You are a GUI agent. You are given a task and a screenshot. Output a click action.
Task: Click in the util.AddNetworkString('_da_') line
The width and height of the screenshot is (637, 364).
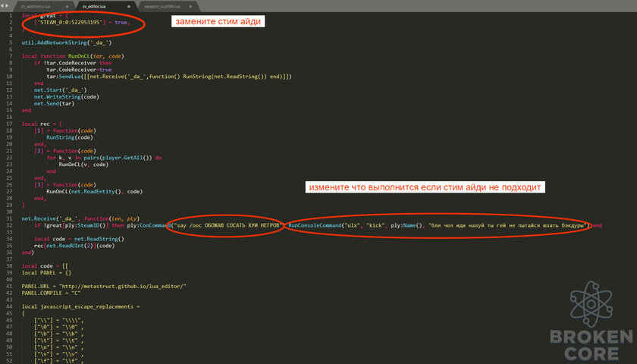coord(67,42)
